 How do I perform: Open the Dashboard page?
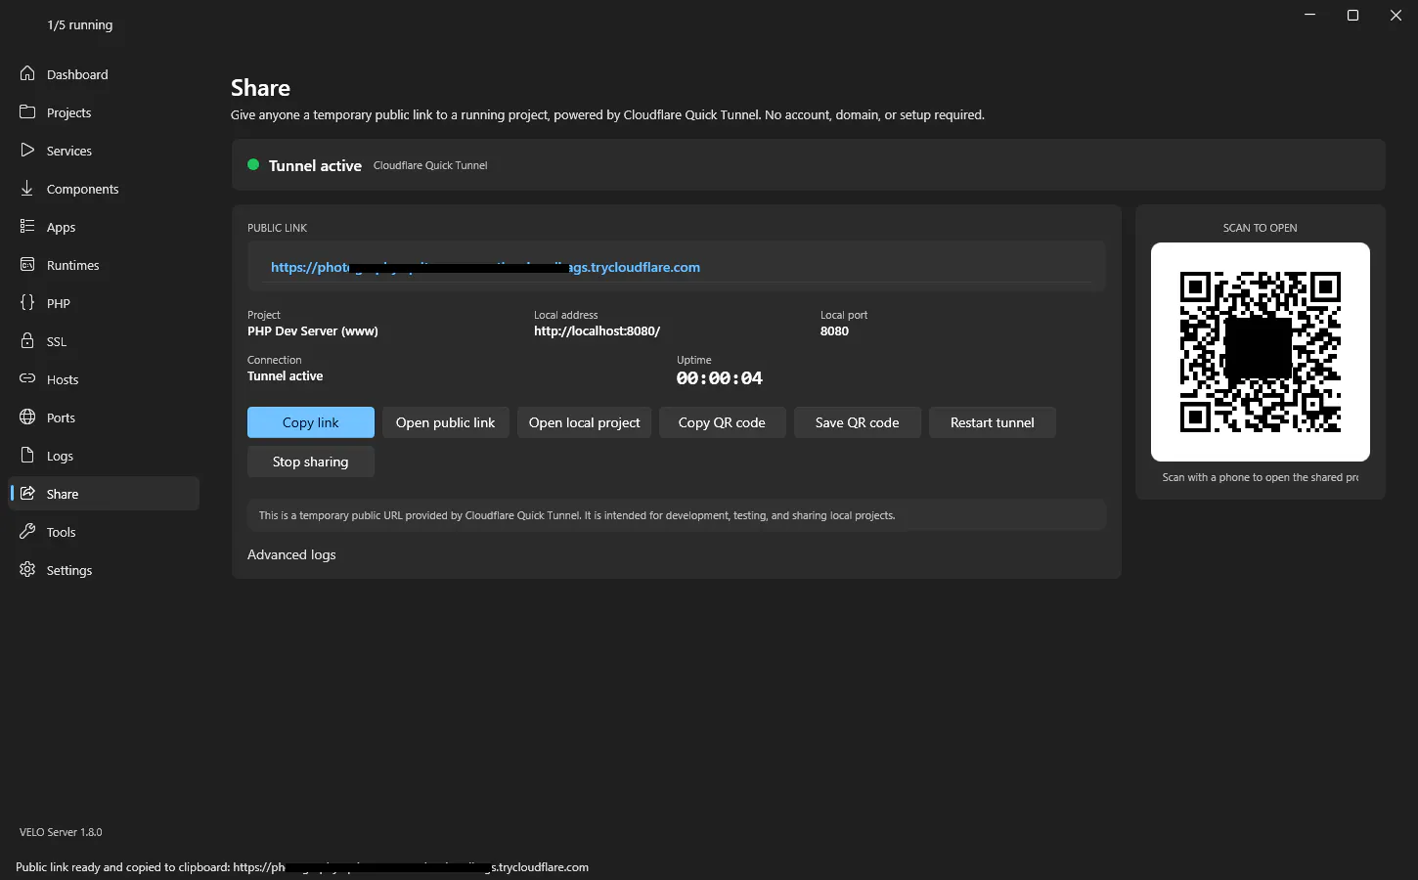tap(104, 74)
